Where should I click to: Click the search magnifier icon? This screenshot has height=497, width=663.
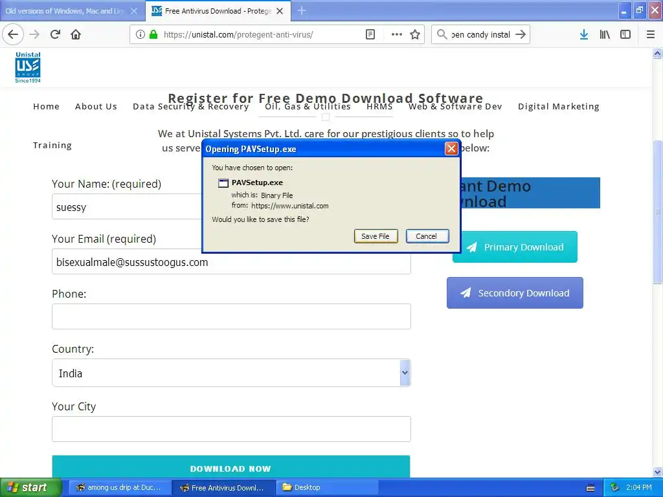click(x=442, y=34)
